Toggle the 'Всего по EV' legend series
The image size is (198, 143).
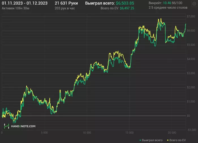pyautogui.click(x=177, y=140)
